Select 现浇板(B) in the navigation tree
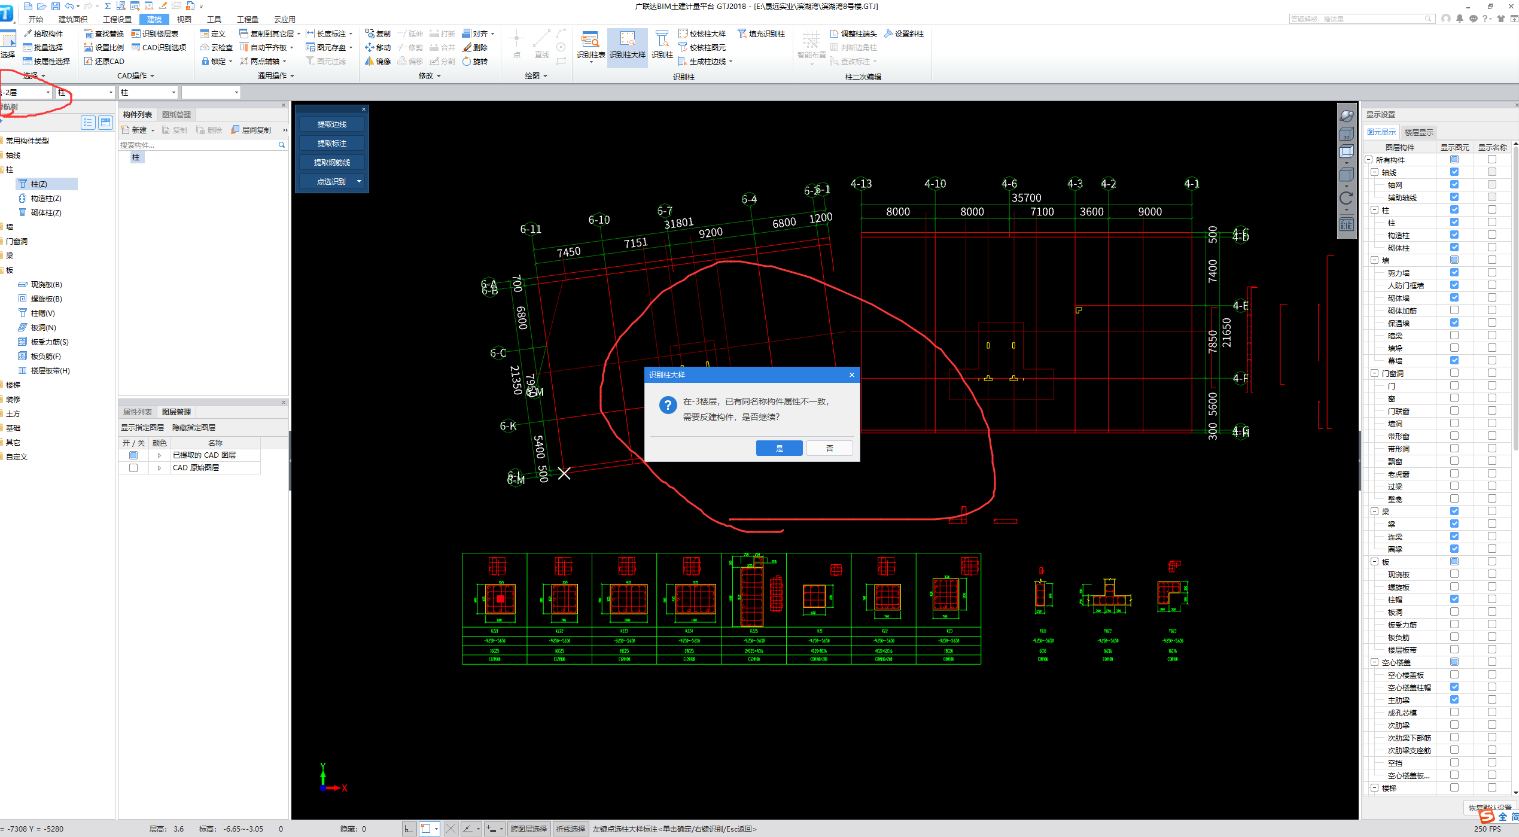Screen dimensions: 1519x837 [45, 285]
